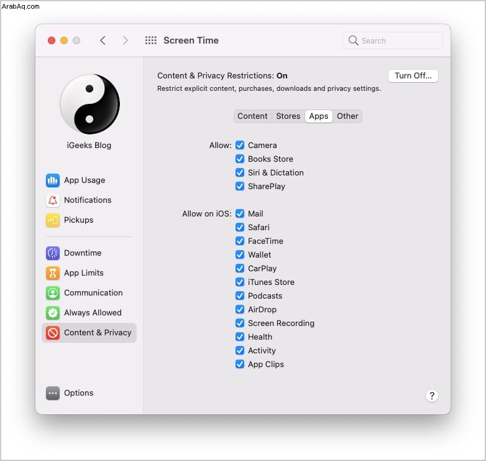Toggle the App Clips checkbox
The width and height of the screenshot is (486, 461).
click(240, 364)
